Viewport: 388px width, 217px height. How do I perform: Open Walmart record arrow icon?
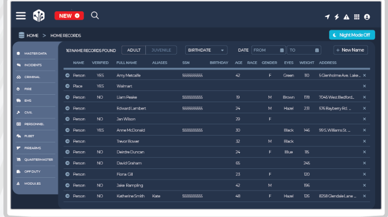pos(67,86)
